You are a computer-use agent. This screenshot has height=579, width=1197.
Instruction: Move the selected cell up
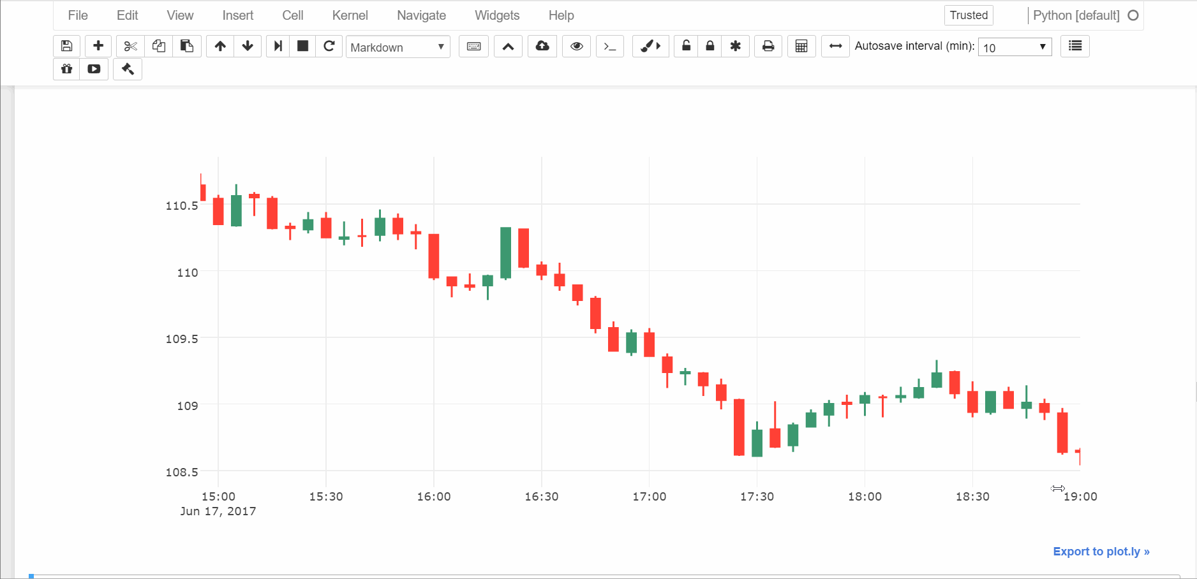220,46
